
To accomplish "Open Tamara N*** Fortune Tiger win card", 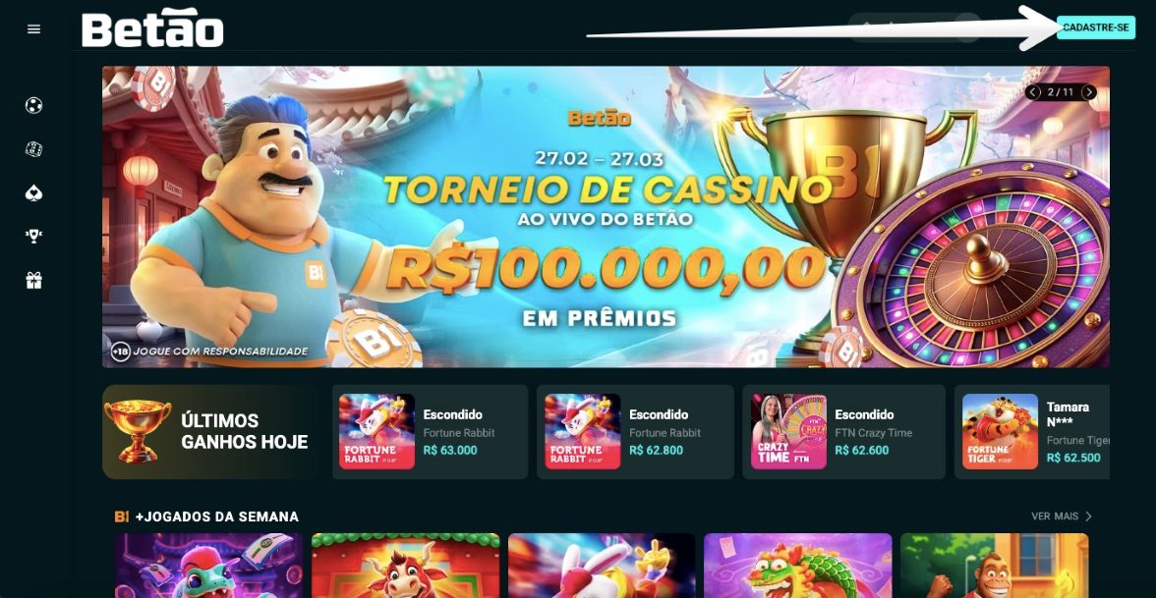I will click(1032, 432).
